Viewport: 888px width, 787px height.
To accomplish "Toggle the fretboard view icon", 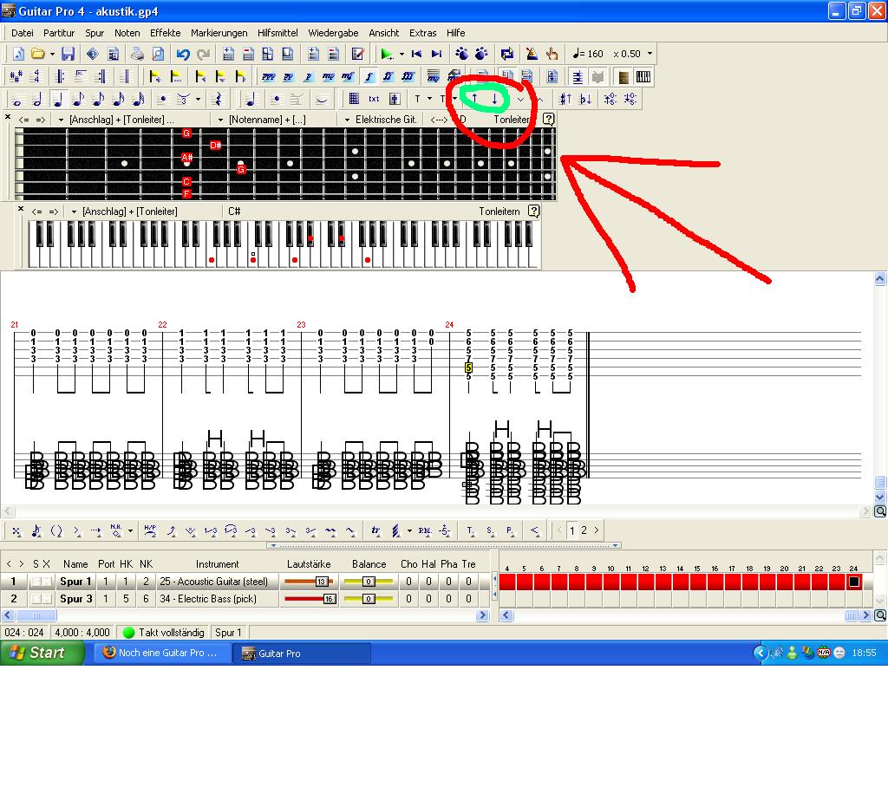I will (x=624, y=76).
